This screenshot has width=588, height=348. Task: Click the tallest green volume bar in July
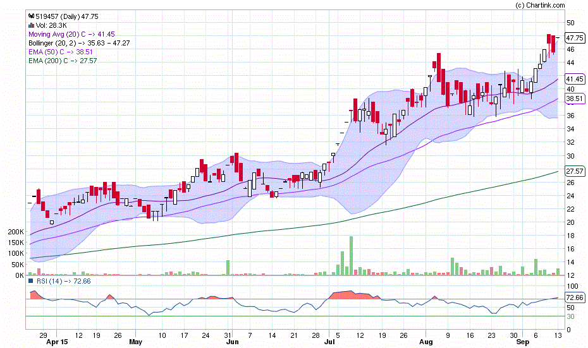(352, 256)
